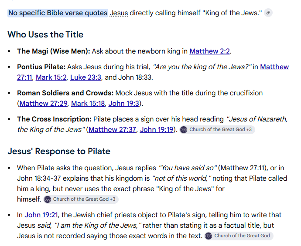
Task: Open the Luke 23:3 verse link
Action: (86, 77)
